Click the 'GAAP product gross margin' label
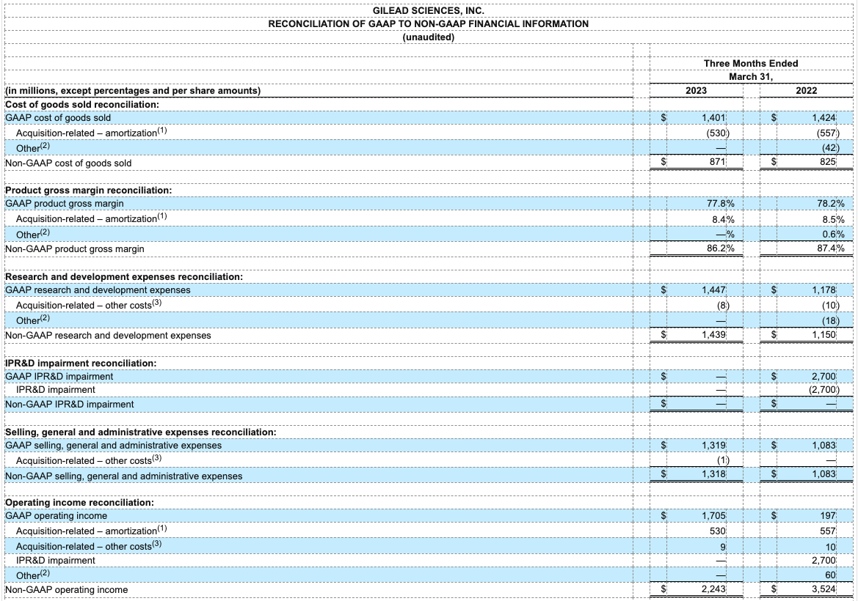 tap(65, 203)
